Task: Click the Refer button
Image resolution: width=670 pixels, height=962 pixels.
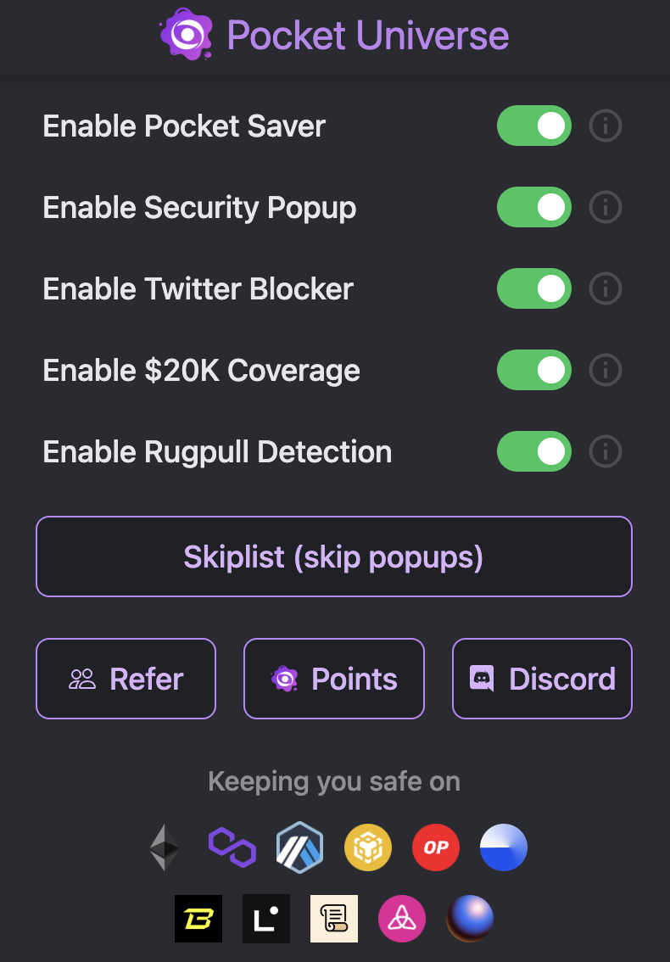Action: pos(126,679)
